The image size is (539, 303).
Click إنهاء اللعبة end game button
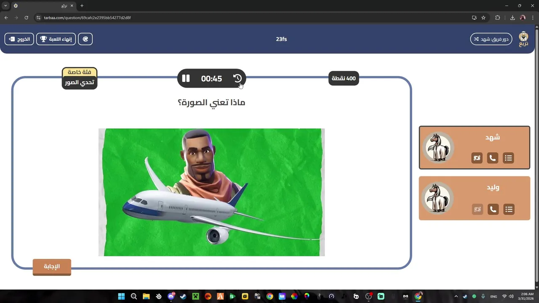click(x=56, y=39)
